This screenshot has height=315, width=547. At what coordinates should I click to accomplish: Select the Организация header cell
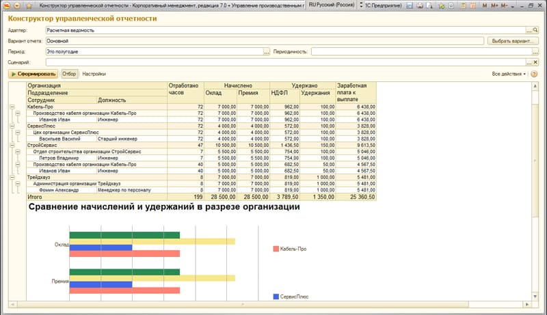pyautogui.click(x=96, y=85)
